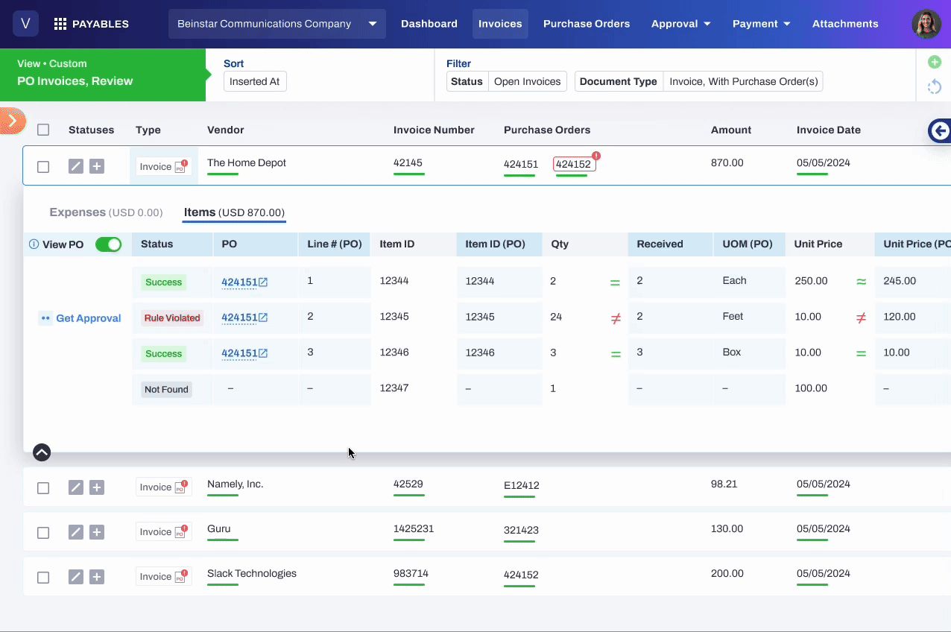
Task: Click purchase order E12412
Action: 522,485
